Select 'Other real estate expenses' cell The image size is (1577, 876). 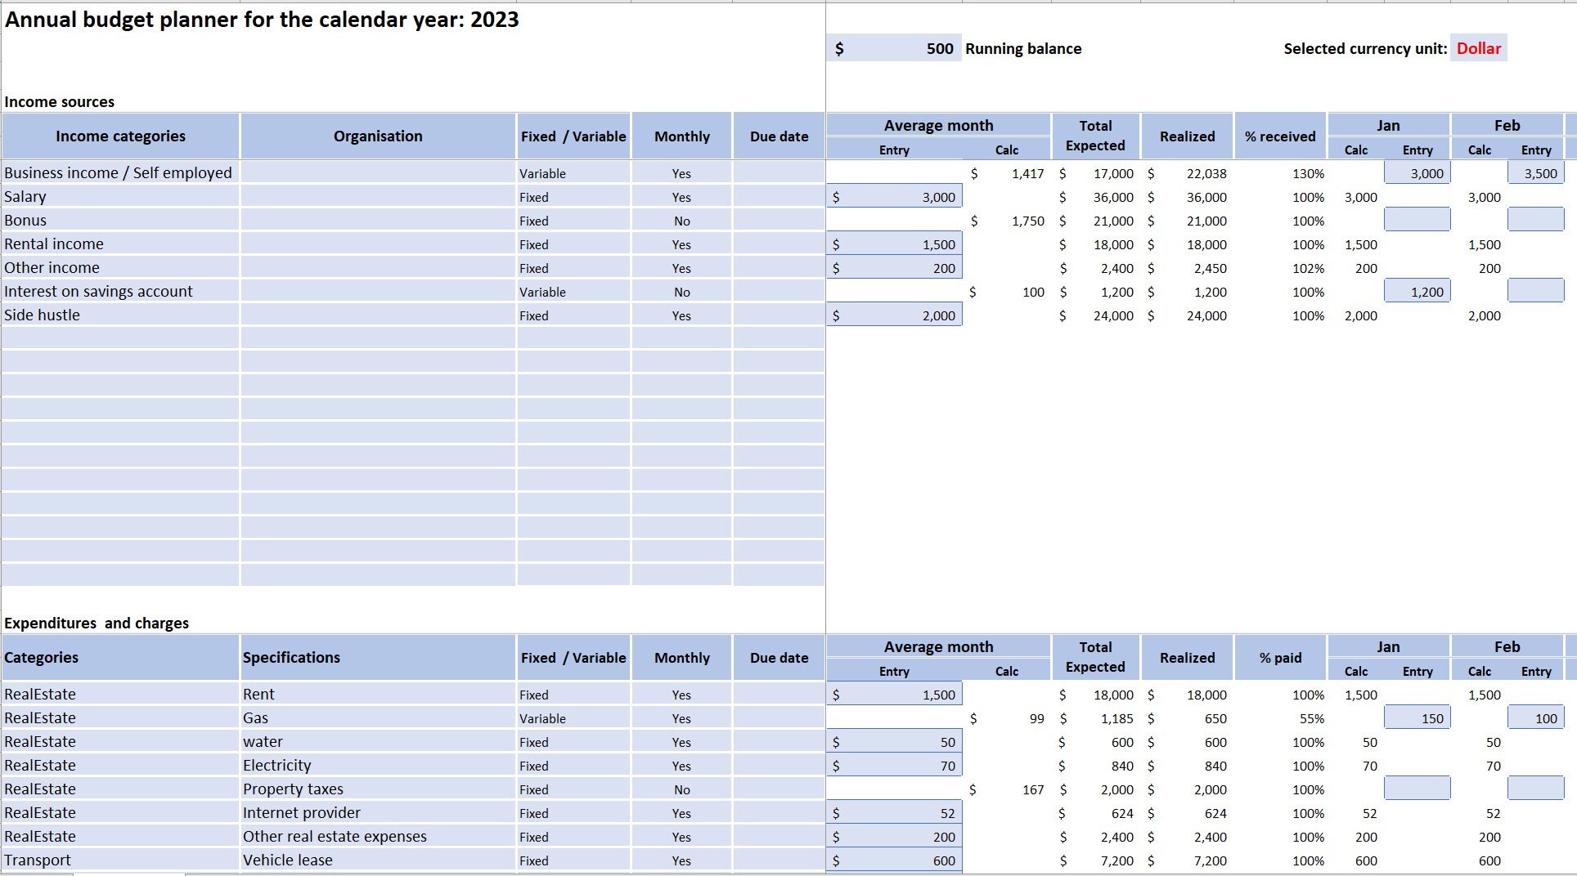coord(378,836)
